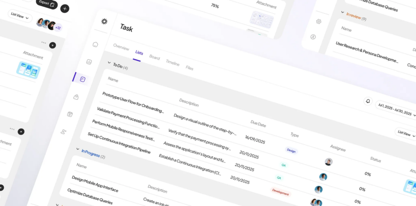416x206 pixels.
Task: Collapse the To Do section chevron
Action: [x=109, y=62]
